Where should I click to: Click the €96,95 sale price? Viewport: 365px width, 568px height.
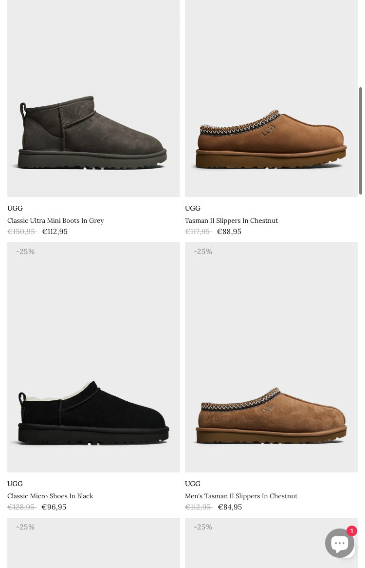coord(54,507)
